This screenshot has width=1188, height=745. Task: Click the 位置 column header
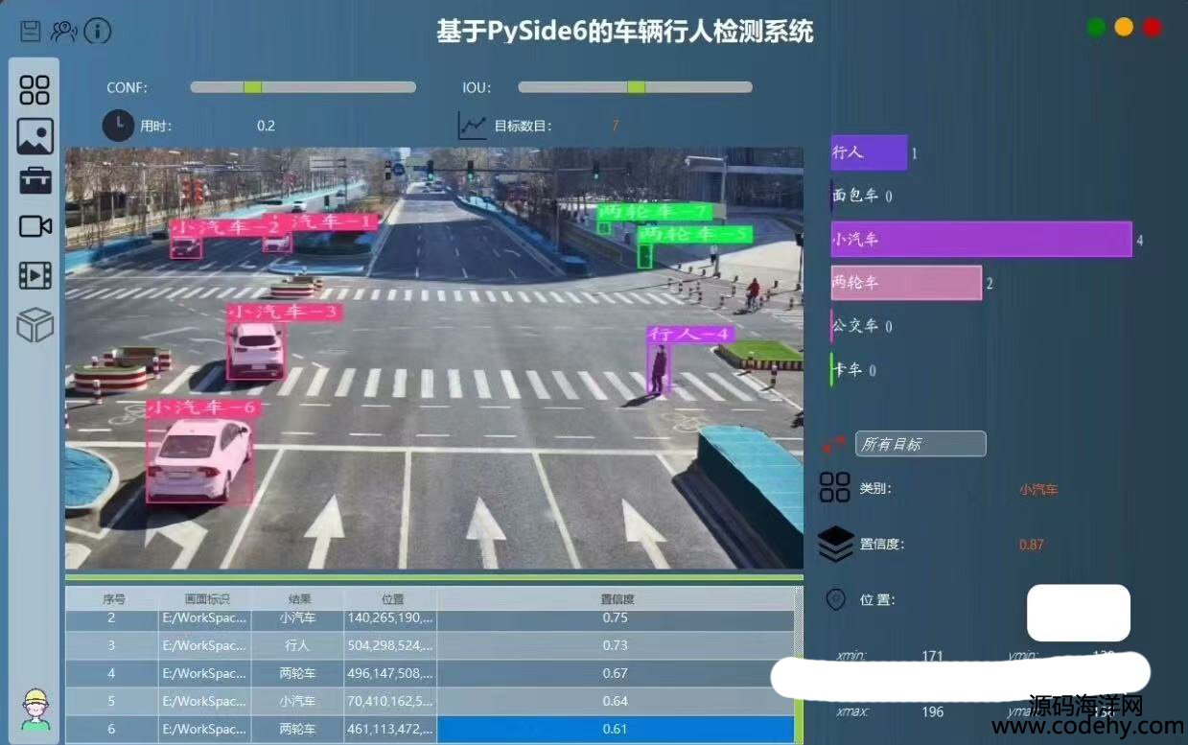pyautogui.click(x=391, y=598)
